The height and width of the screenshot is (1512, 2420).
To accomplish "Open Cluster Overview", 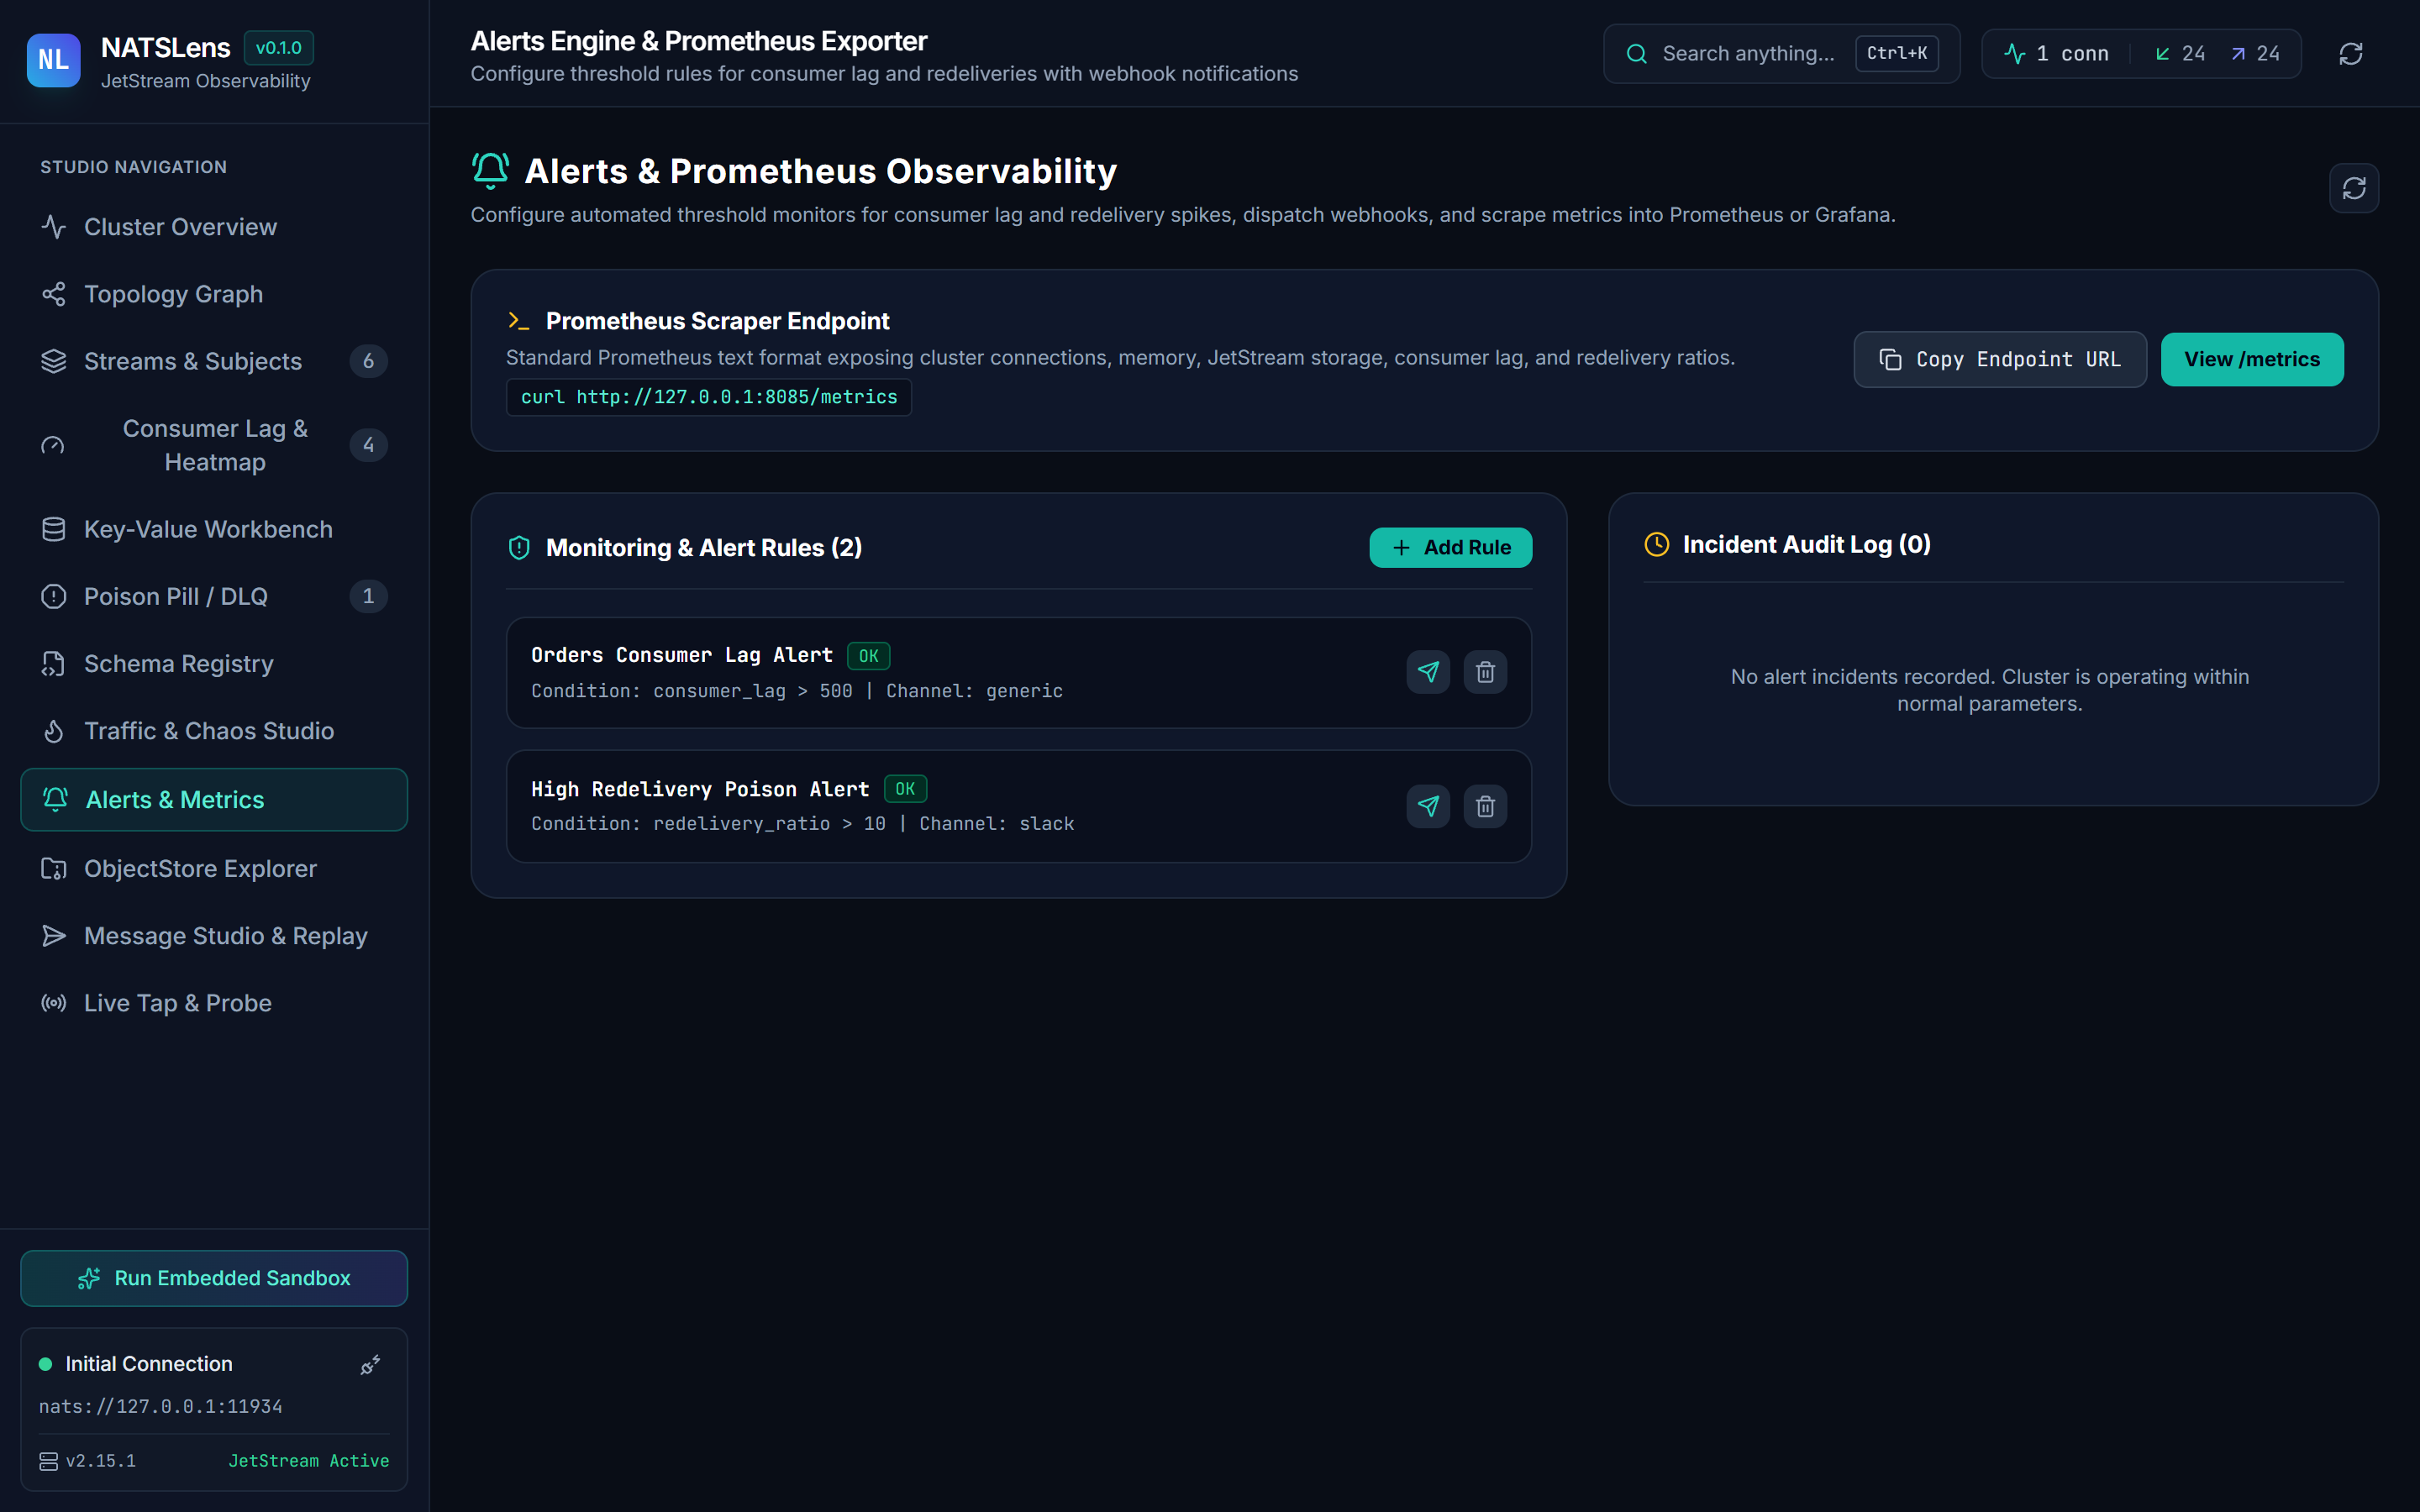I will tap(214, 227).
